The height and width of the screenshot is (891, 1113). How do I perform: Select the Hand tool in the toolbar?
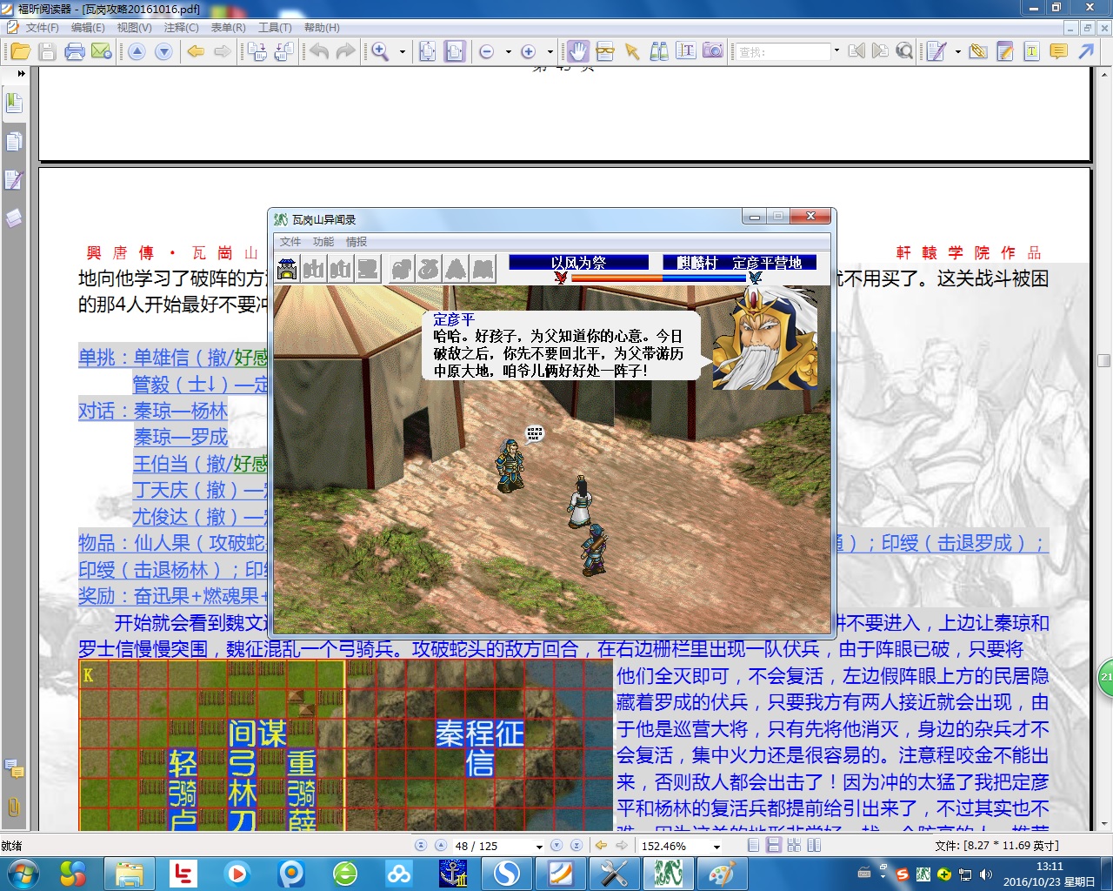pyautogui.click(x=578, y=51)
